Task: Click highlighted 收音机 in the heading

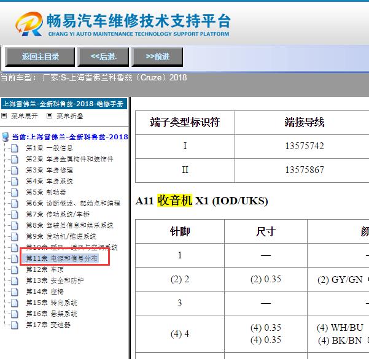Action: [174, 201]
